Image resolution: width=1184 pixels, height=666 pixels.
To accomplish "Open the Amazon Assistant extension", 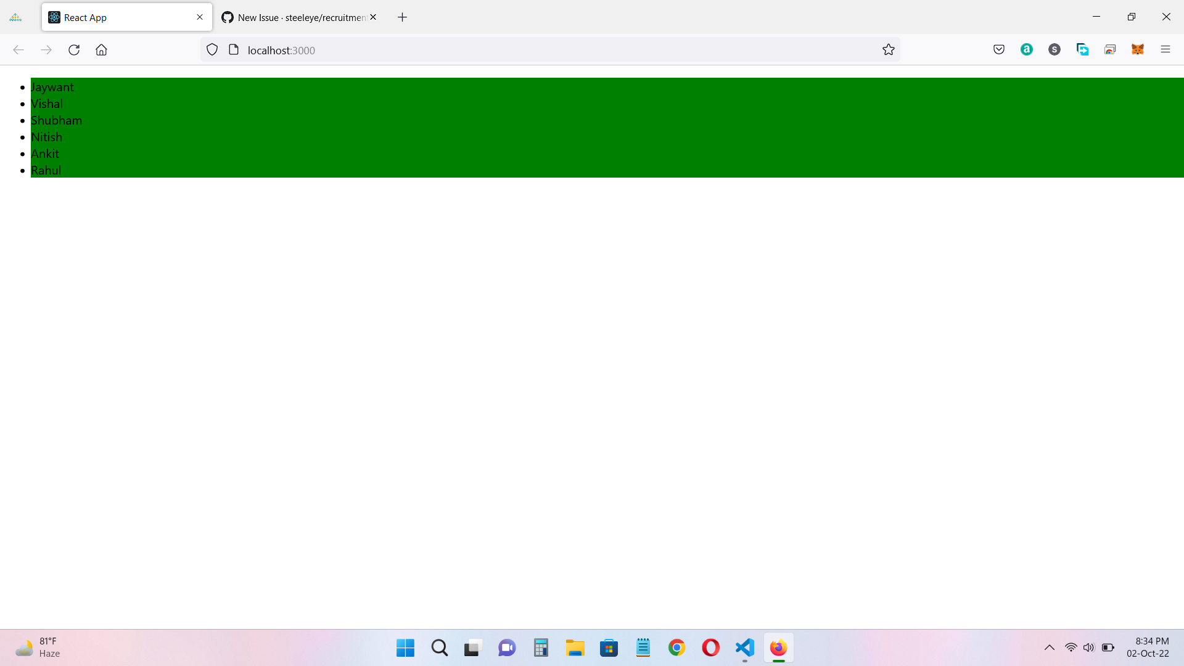I will (1026, 49).
